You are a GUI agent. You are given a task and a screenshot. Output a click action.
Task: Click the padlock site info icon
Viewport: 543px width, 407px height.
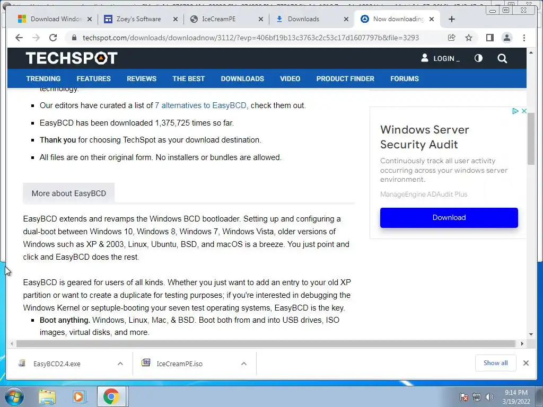74,38
